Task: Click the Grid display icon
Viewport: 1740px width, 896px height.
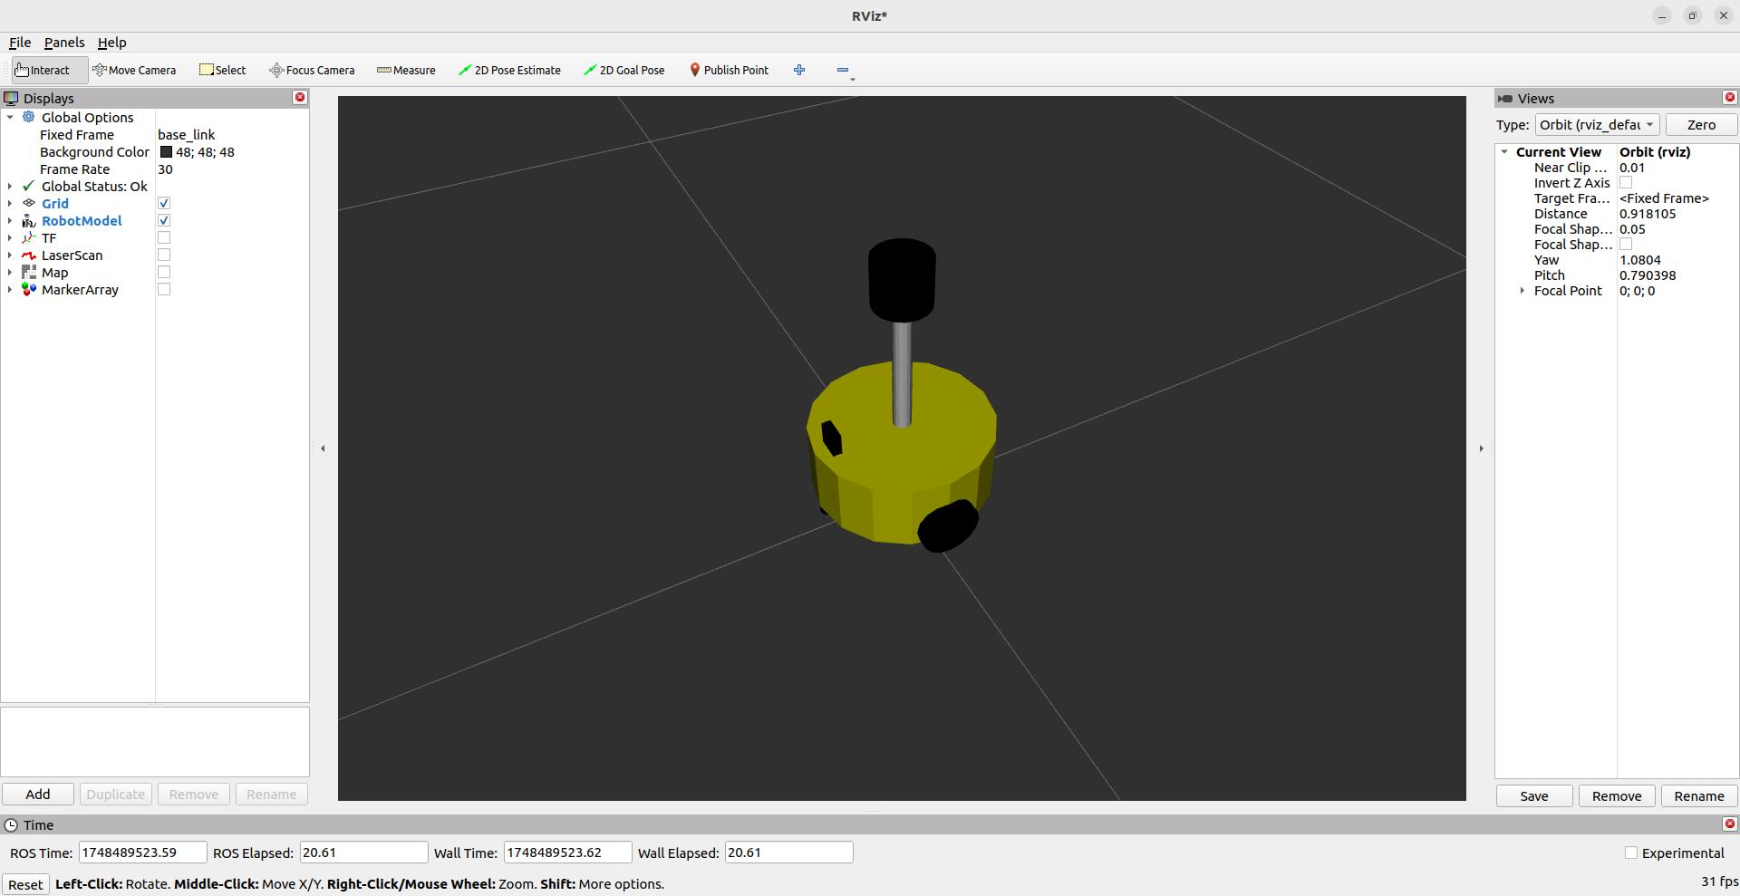Action: click(x=29, y=203)
